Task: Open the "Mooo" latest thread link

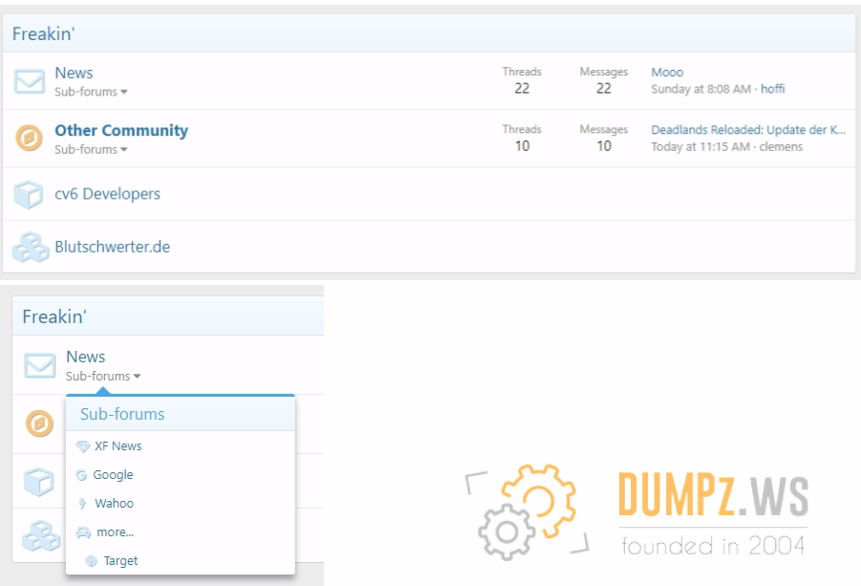Action: tap(667, 73)
